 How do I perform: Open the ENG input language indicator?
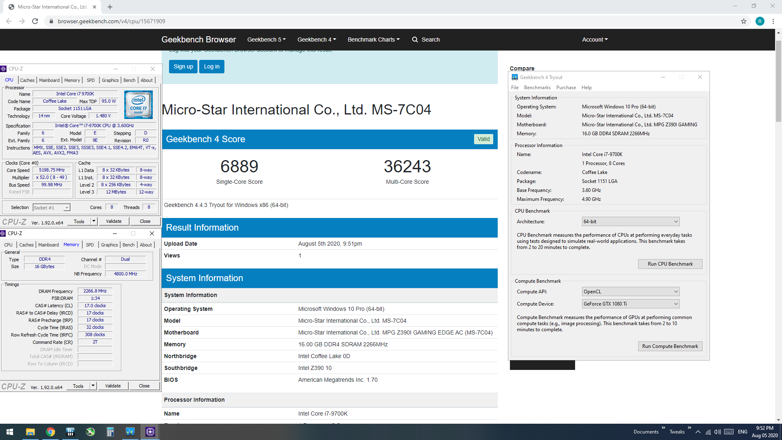coord(742,432)
